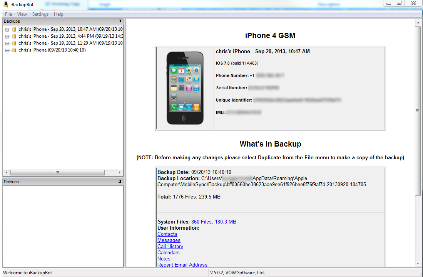This screenshot has height=277, width=423.
Task: Close the iBackupBot window
Action: (x=413, y=3)
